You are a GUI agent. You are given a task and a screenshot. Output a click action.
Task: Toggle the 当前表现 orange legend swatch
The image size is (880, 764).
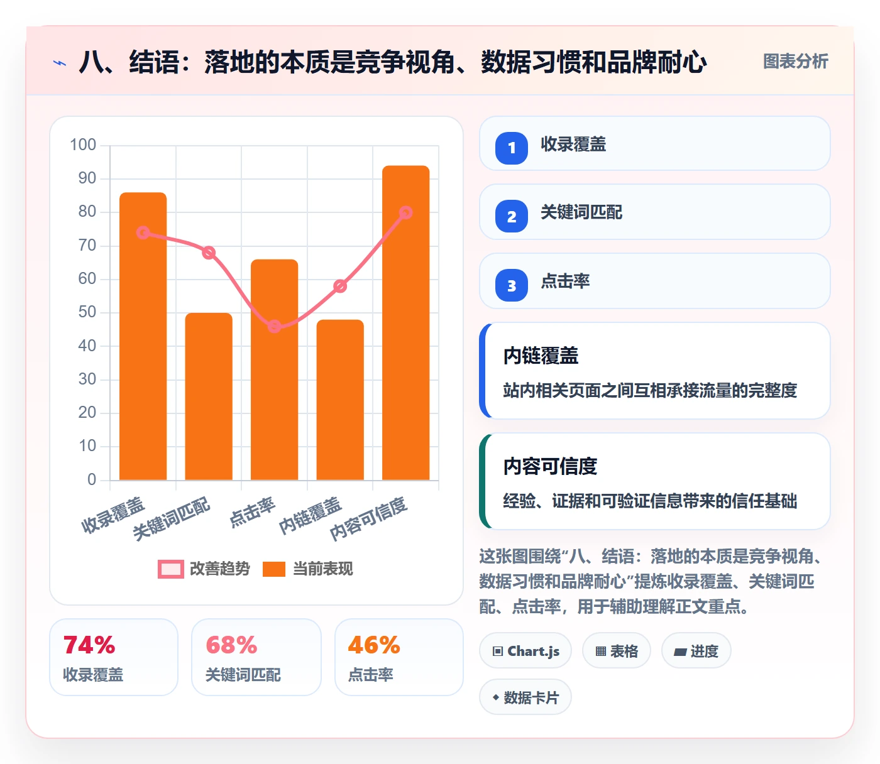pyautogui.click(x=274, y=569)
